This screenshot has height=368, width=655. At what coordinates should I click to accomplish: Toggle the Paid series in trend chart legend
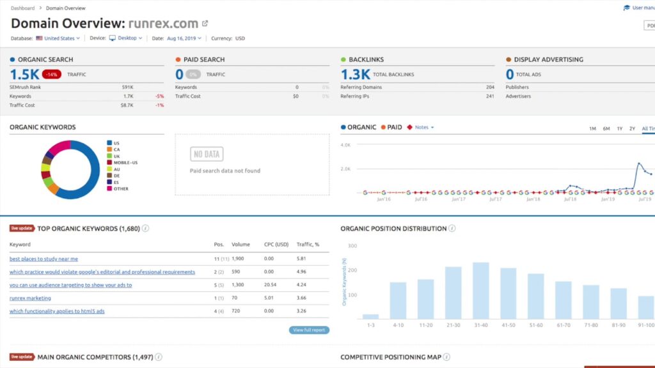(391, 127)
